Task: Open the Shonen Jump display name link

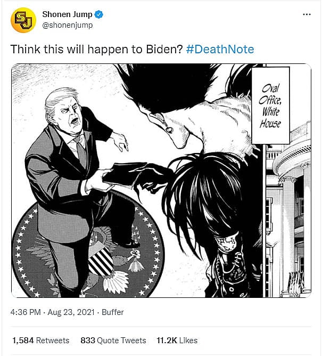Action: click(x=67, y=15)
